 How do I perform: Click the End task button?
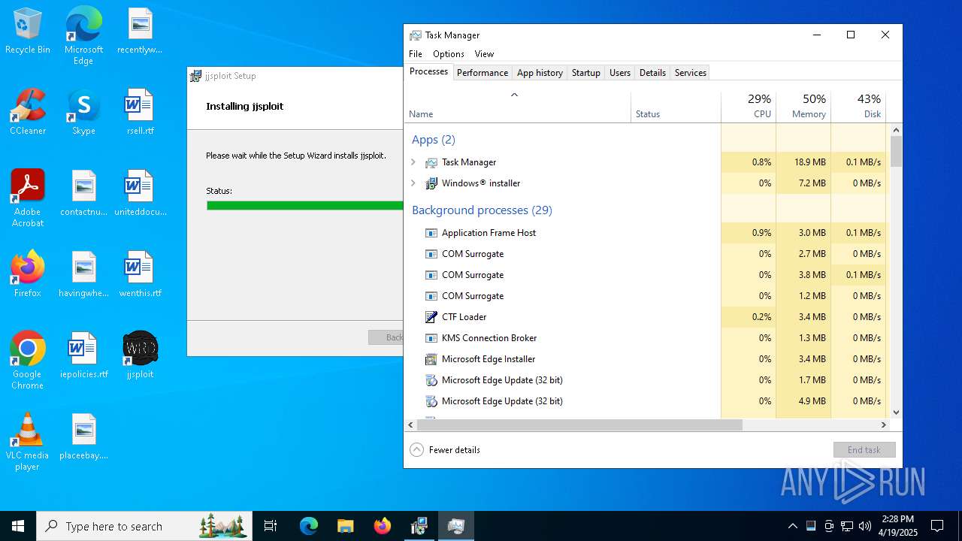(x=864, y=450)
